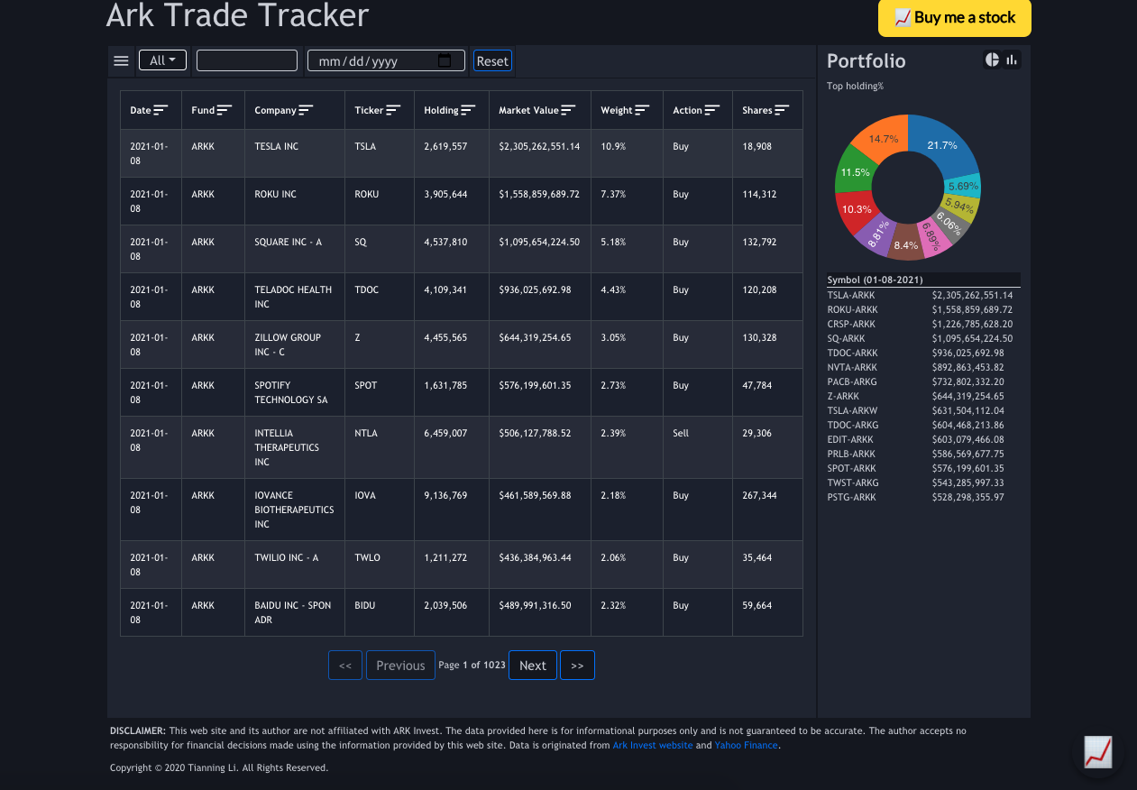The height and width of the screenshot is (790, 1137).
Task: Switch portfolio to bar chart view
Action: 1012,60
